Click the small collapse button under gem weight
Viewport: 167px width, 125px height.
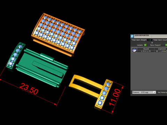152,43
